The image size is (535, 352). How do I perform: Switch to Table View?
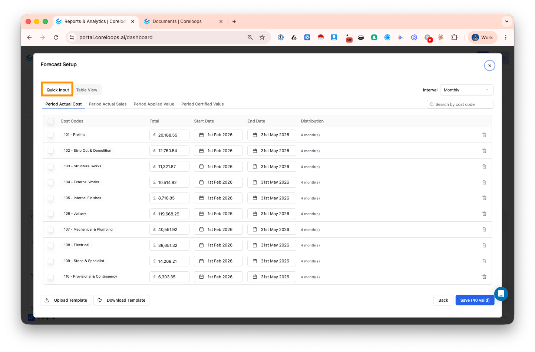87,90
